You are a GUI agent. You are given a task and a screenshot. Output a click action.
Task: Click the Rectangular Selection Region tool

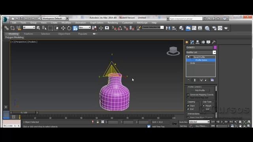point(50,28)
